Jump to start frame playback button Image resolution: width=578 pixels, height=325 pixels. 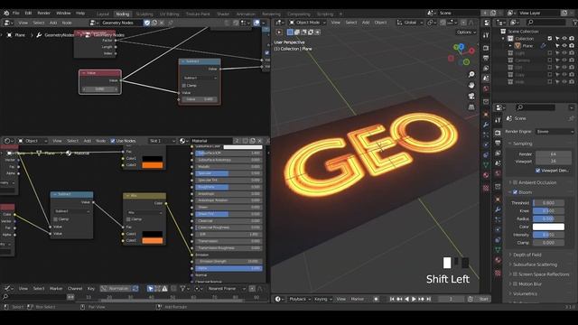392,299
